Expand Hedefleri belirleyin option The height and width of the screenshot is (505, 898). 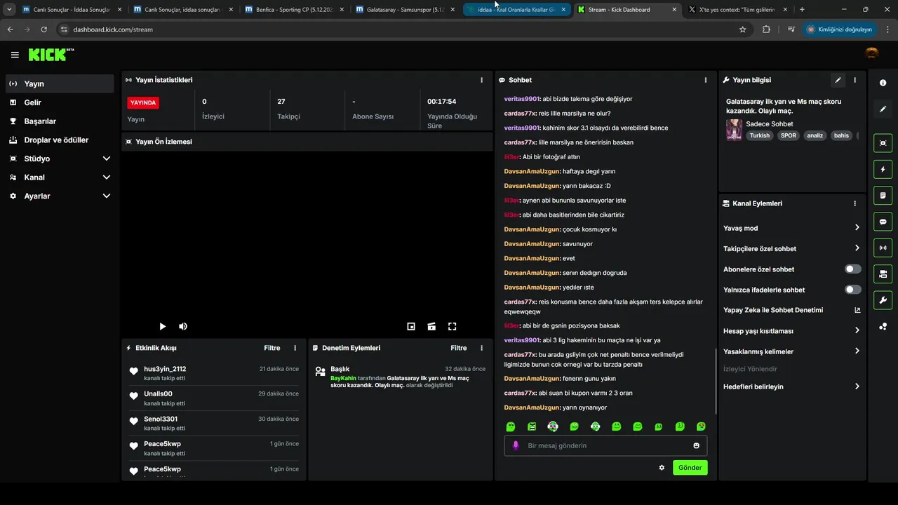[x=791, y=386]
